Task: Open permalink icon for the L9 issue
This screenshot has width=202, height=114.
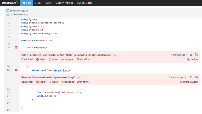Action: (x=196, y=55)
